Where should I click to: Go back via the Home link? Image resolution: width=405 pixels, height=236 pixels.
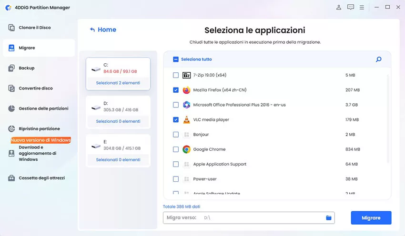click(103, 29)
